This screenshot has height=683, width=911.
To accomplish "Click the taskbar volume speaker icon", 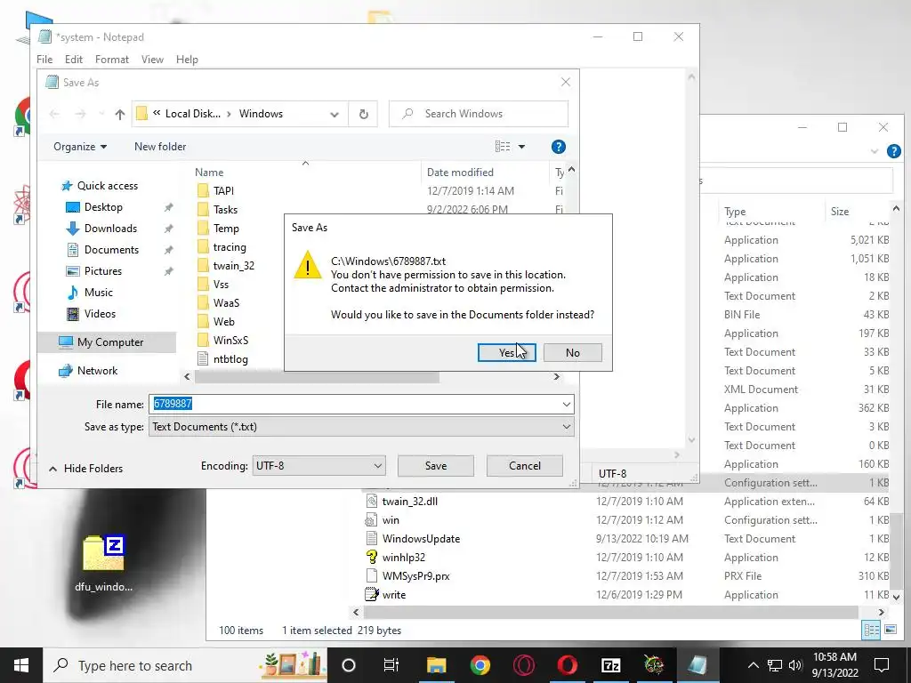I will tap(794, 665).
